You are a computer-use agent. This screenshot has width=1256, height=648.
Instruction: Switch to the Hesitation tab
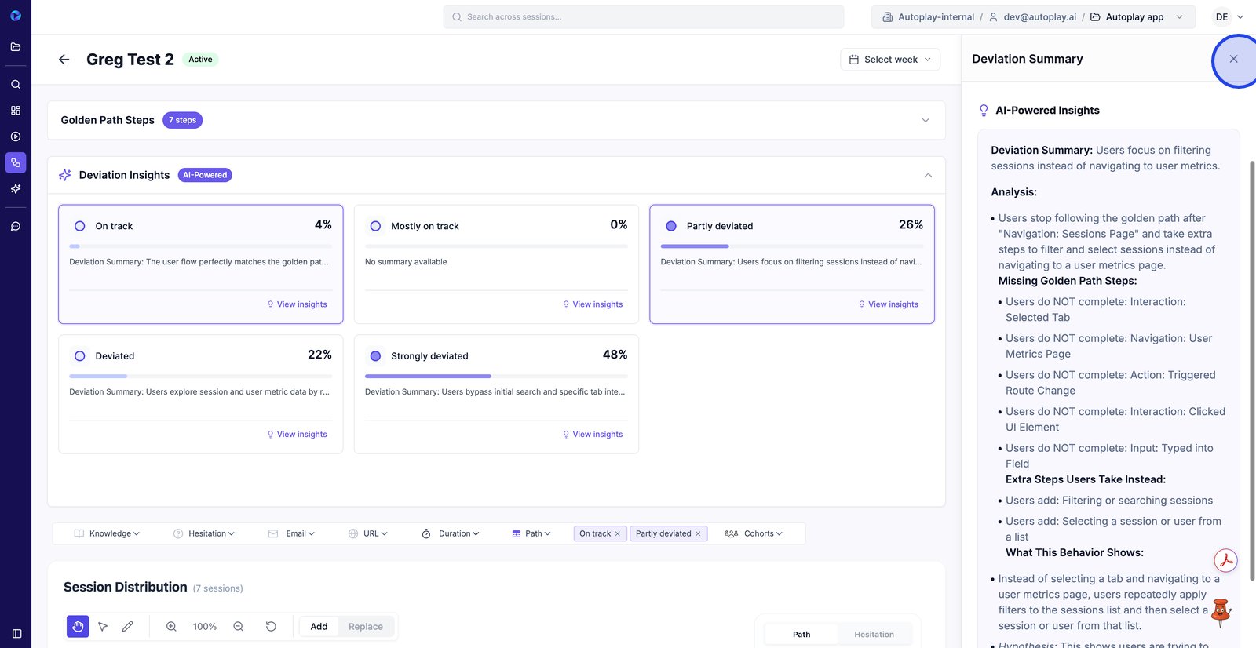874,635
